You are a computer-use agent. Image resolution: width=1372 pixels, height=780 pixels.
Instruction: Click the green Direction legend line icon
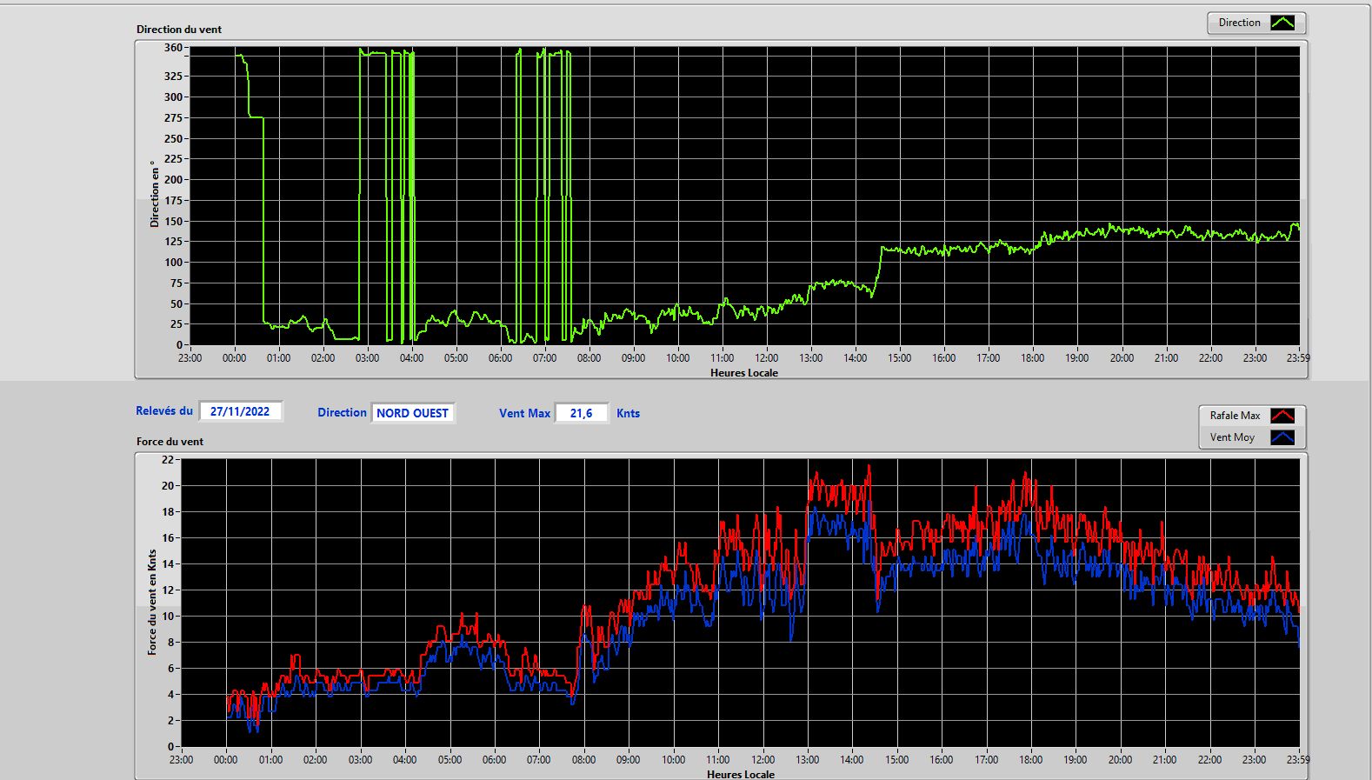[x=1282, y=23]
